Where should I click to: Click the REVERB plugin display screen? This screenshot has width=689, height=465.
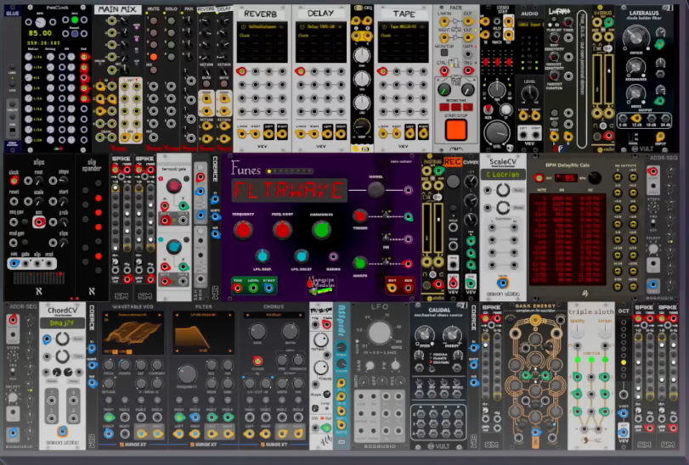pyautogui.click(x=262, y=43)
